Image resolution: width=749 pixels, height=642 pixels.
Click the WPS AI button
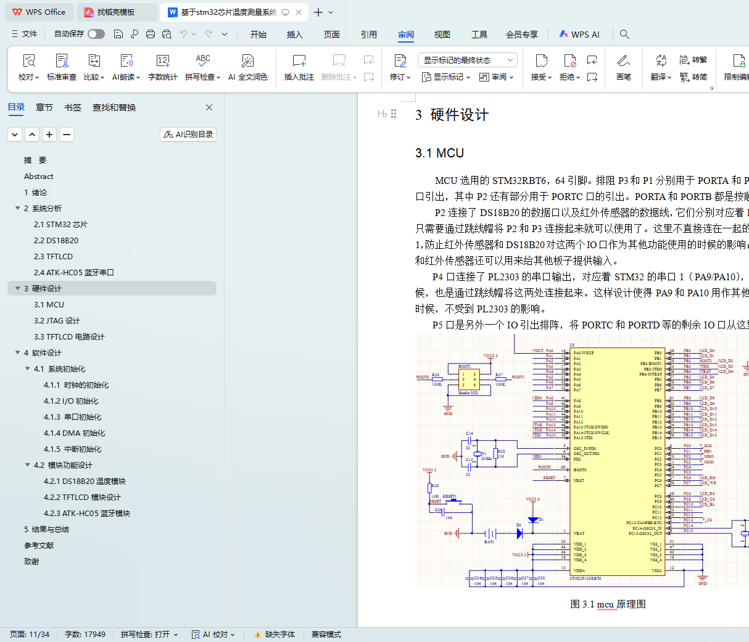click(579, 35)
